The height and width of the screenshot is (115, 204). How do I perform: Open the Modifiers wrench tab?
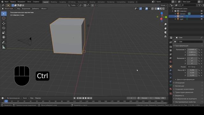pos(171,70)
